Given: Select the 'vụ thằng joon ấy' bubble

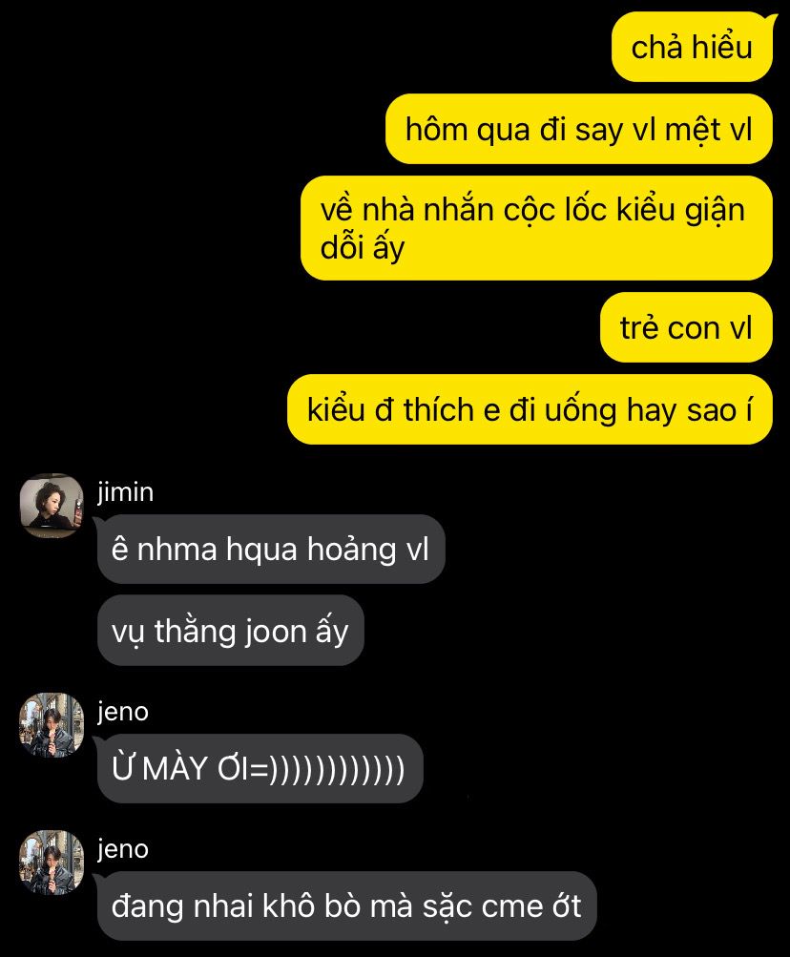Looking at the screenshot, I should pos(231,631).
